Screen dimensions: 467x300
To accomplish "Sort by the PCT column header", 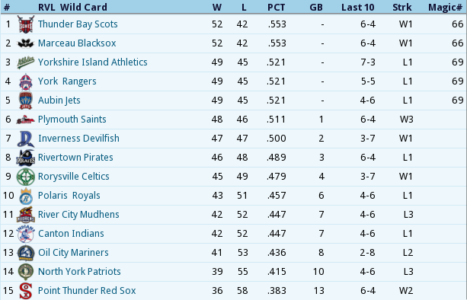I will 276,7.
